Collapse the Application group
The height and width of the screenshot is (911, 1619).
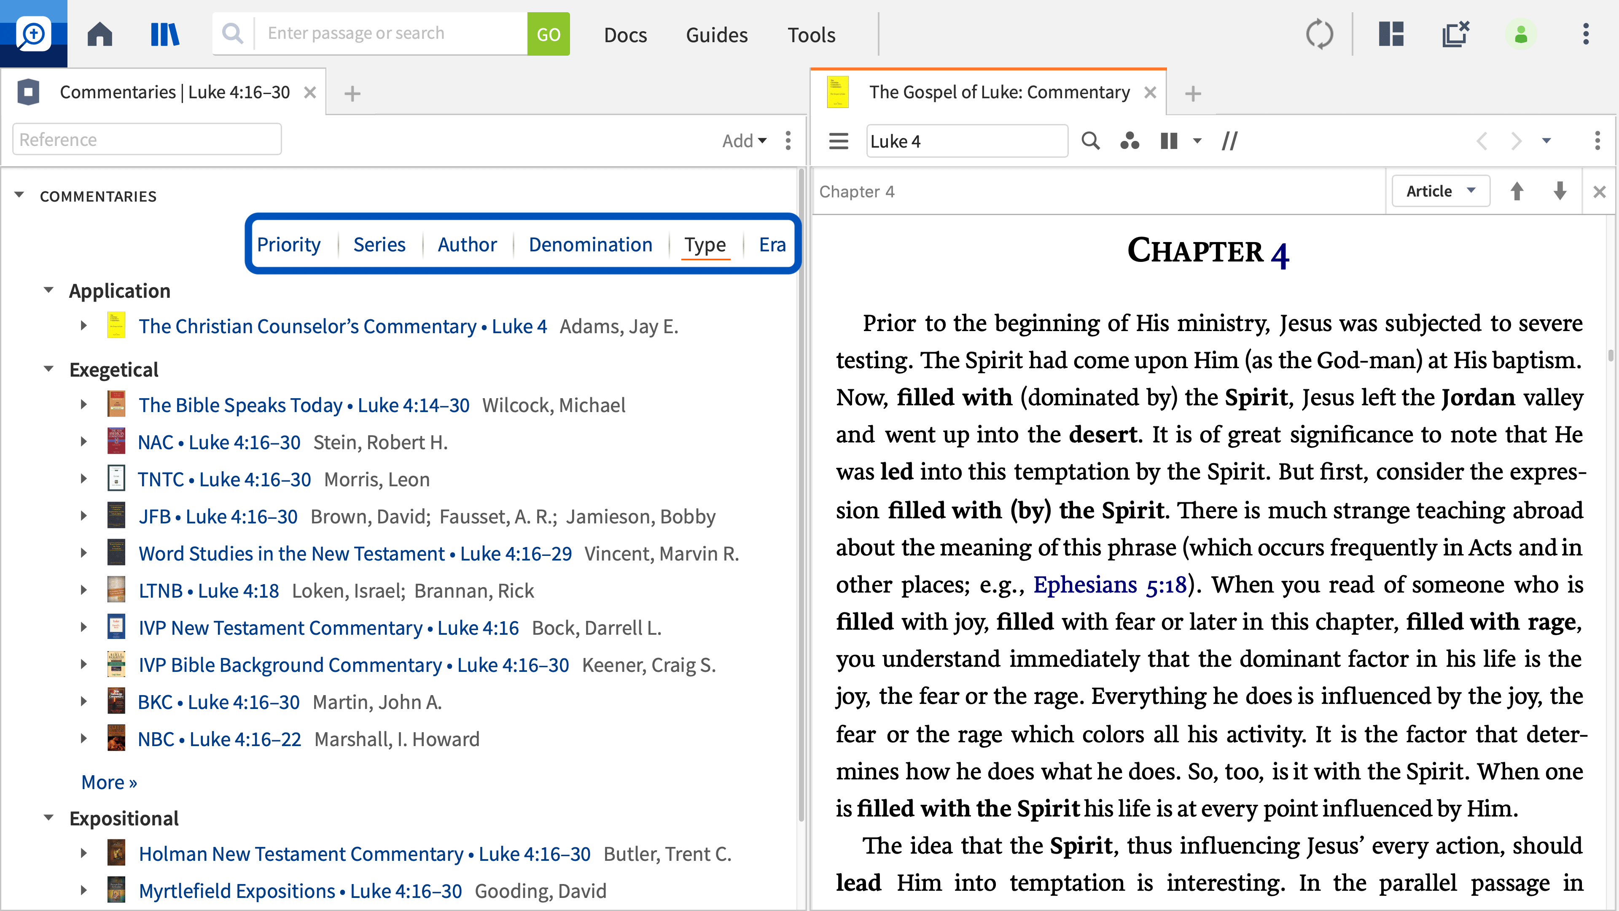click(48, 290)
